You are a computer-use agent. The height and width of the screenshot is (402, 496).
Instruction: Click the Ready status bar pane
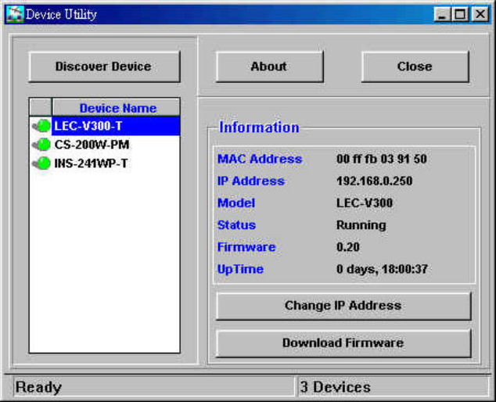click(153, 386)
